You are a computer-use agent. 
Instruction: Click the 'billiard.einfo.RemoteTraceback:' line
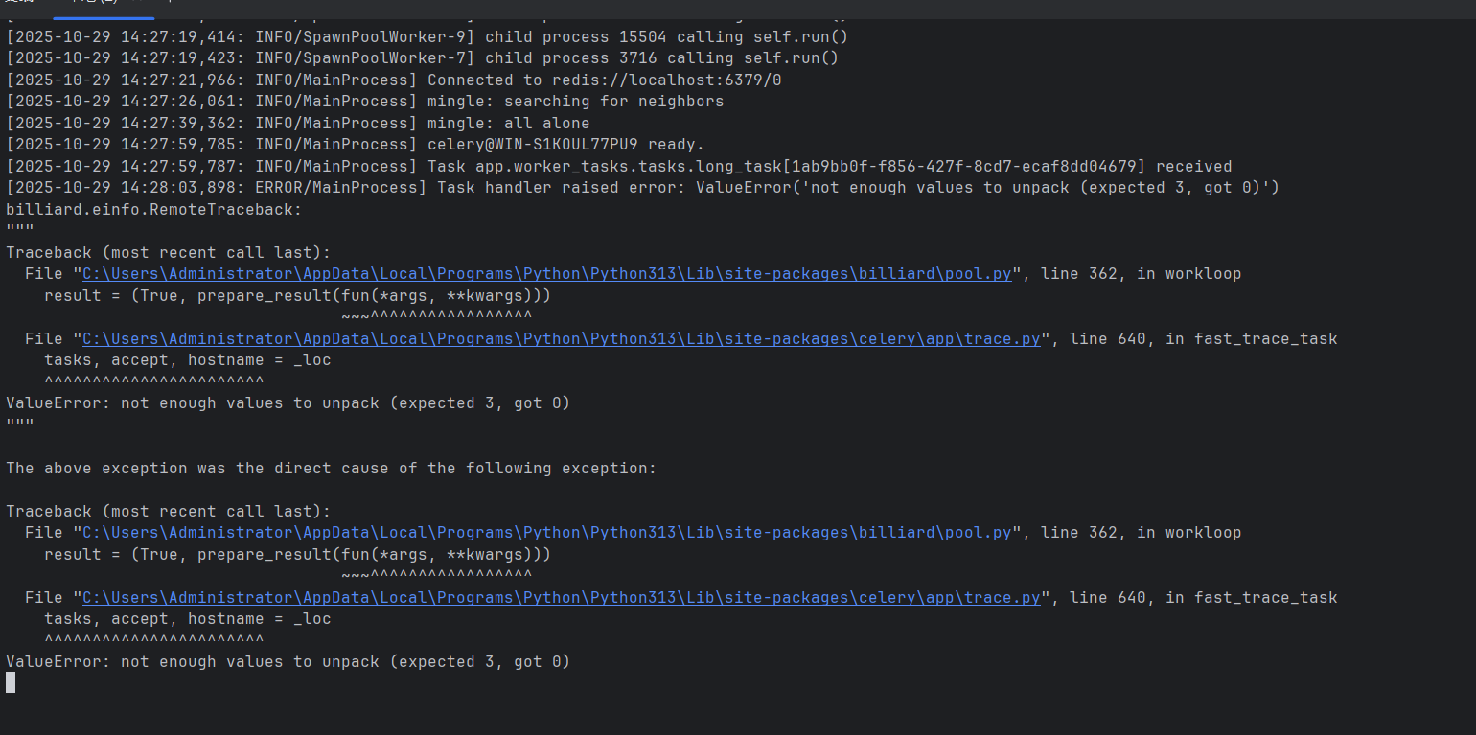point(154,209)
